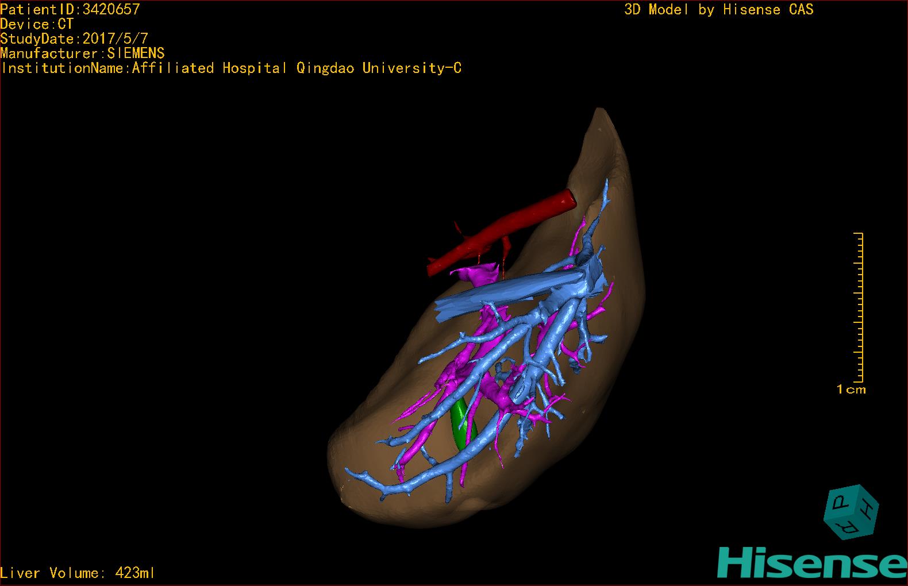
Task: Click the "InstitutionName:Affiliated Hospital Qingdao University-C" line
Action: pyautogui.click(x=231, y=68)
